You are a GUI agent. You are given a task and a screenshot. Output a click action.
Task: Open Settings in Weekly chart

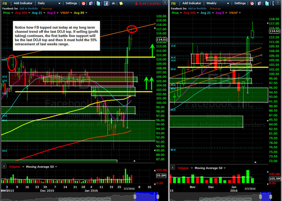click(240, 3)
